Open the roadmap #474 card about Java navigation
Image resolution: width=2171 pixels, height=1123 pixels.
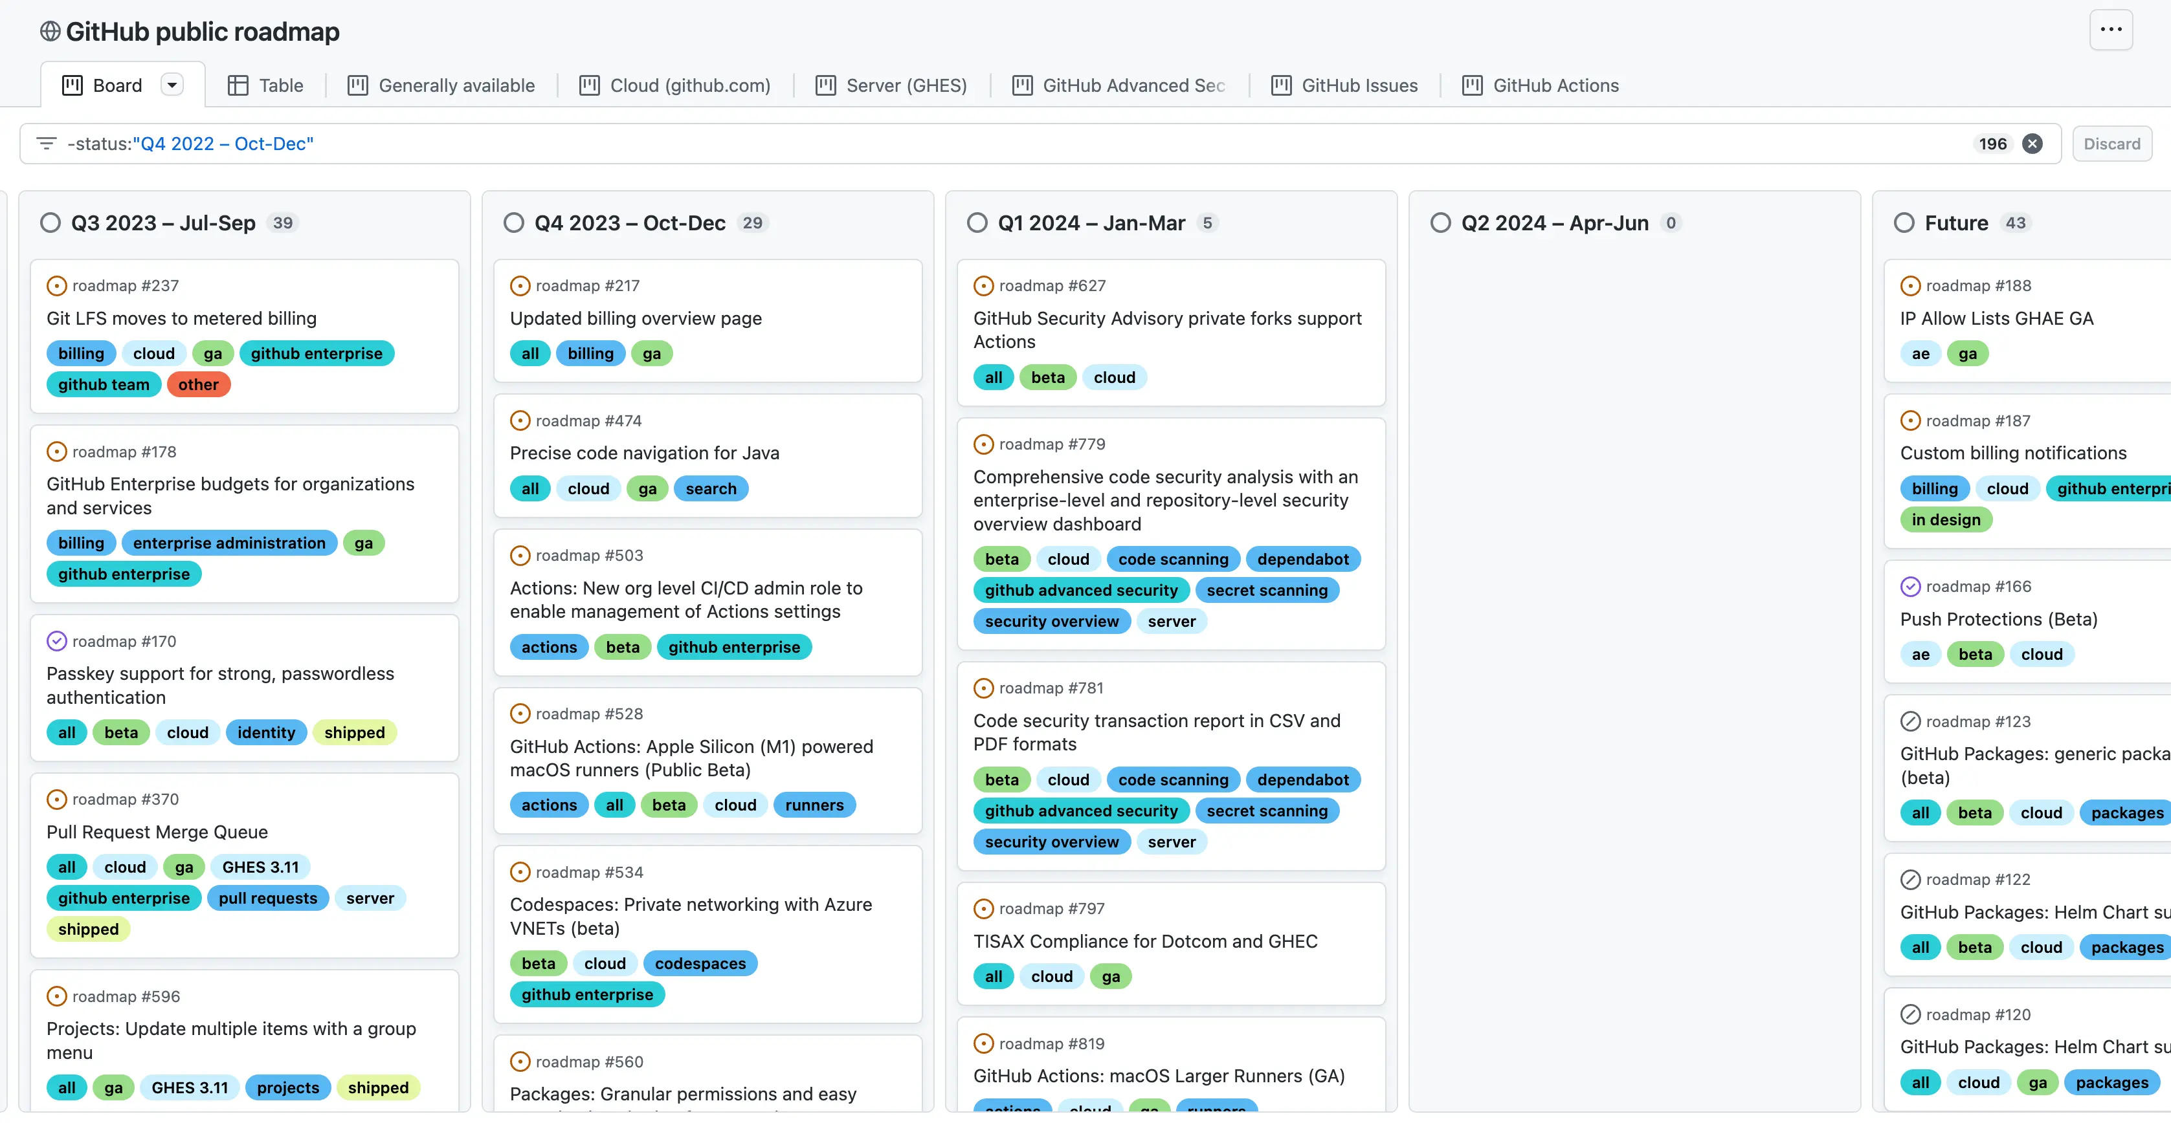pos(645,452)
